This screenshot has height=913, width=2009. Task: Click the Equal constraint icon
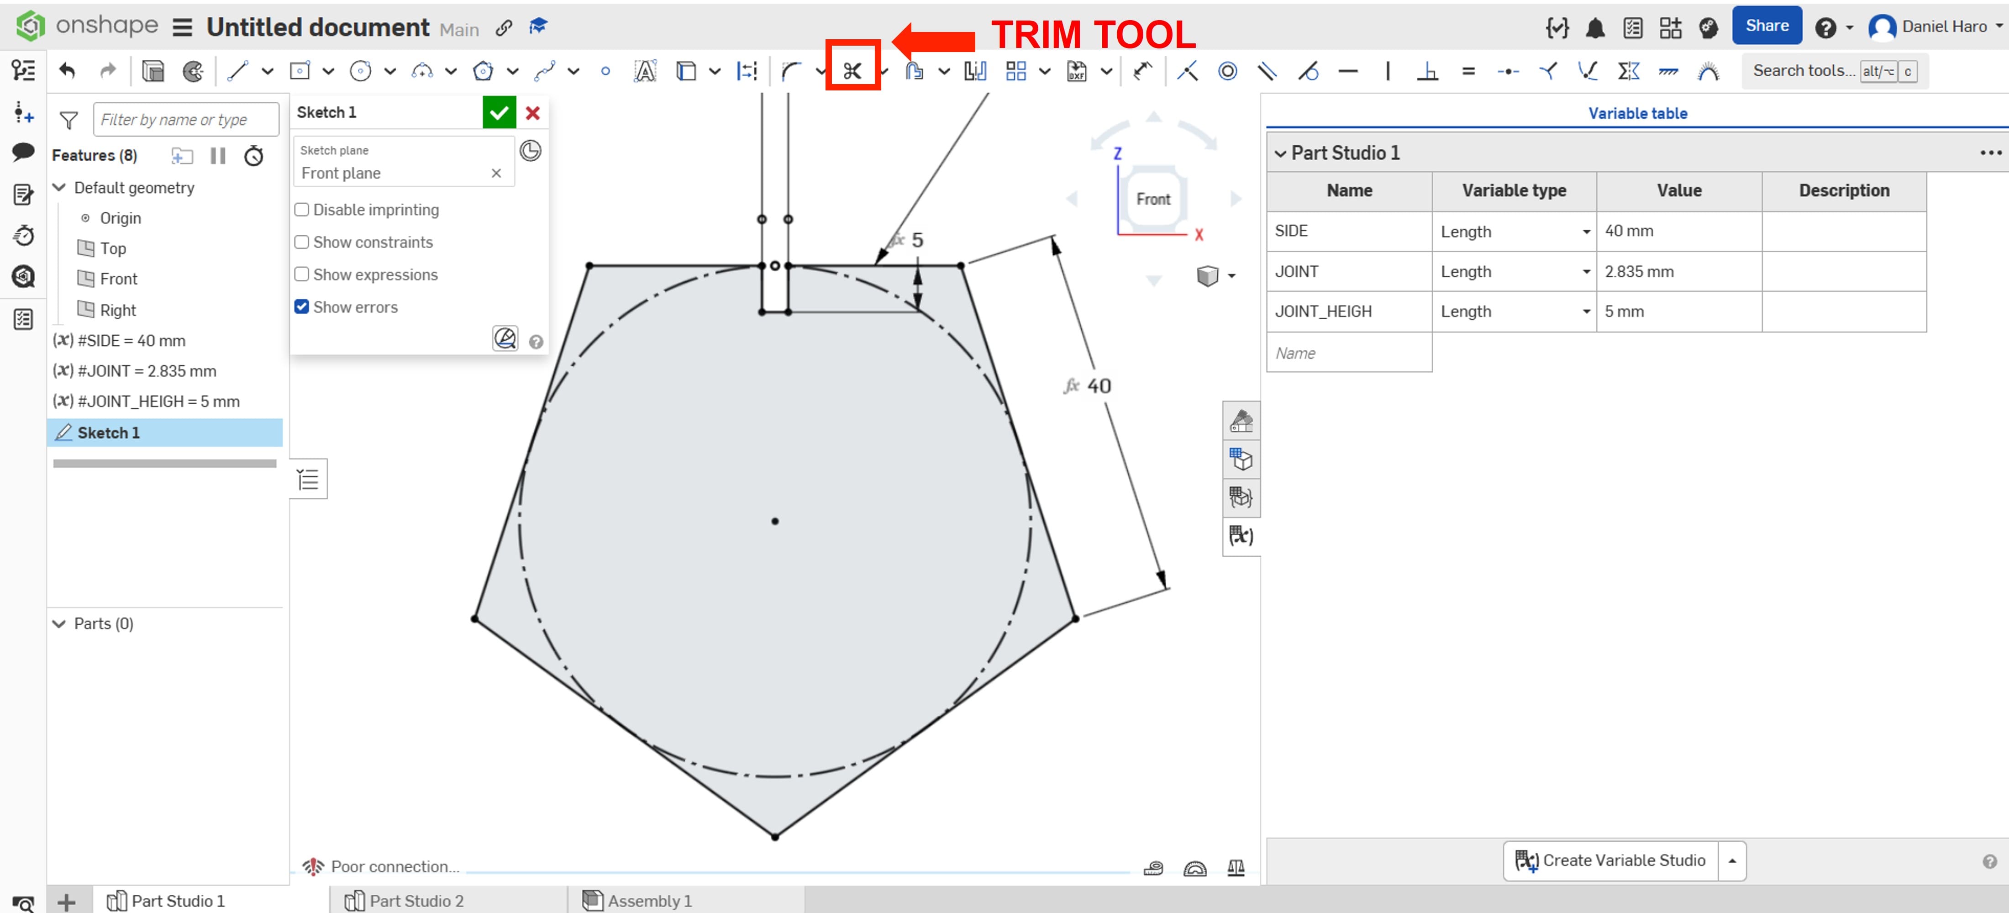pos(1468,72)
